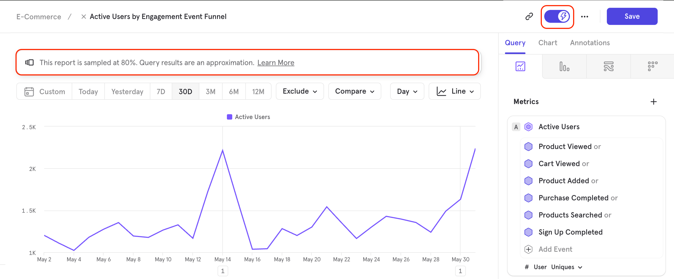Click the Add Event plus circle icon
674x279 pixels.
528,249
